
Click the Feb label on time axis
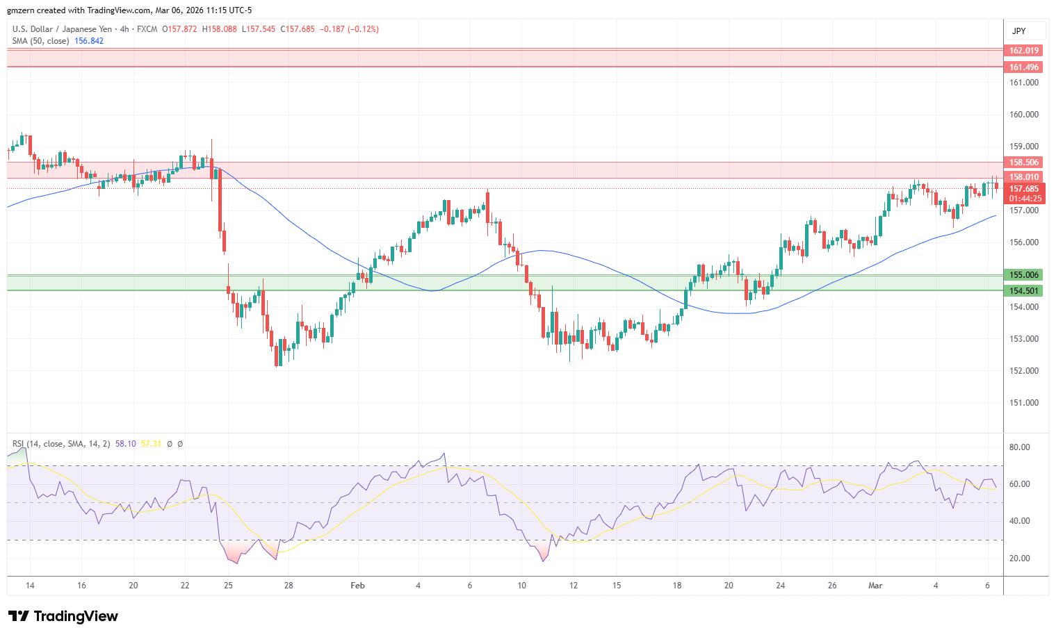(357, 586)
